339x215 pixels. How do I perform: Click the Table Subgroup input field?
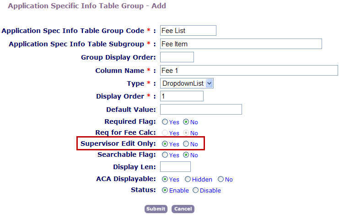[241, 44]
